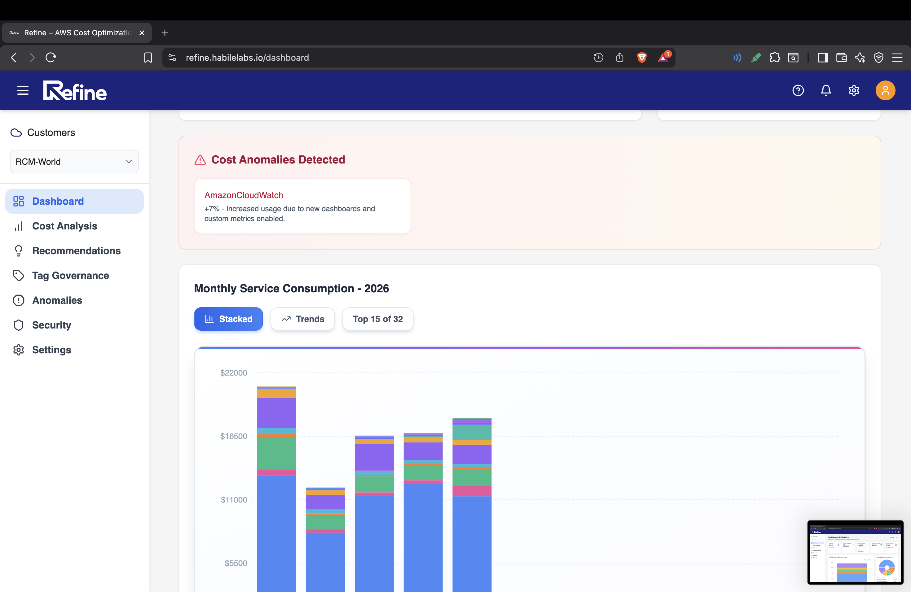The image size is (911, 592).
Task: Open the notifications bell
Action: [x=826, y=91]
